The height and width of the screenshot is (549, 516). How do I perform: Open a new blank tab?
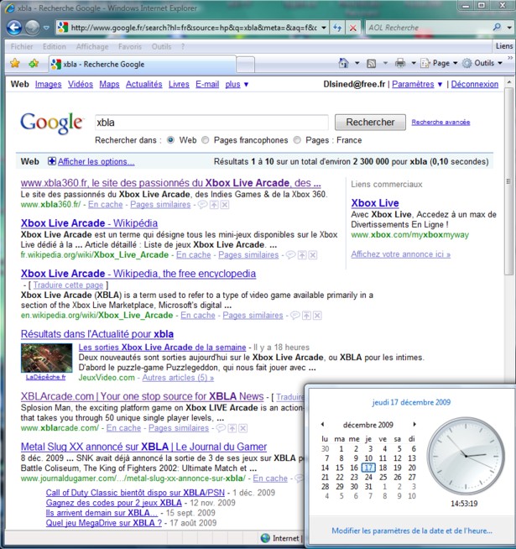[x=245, y=65]
